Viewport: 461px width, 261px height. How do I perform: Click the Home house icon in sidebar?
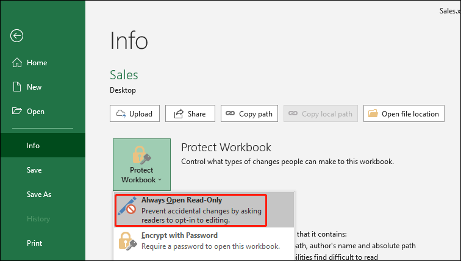[16, 63]
